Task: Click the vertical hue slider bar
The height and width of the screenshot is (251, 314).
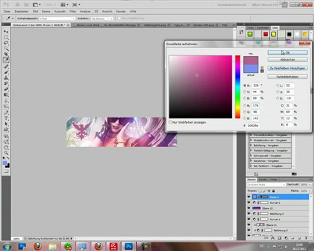Action: [x=238, y=87]
